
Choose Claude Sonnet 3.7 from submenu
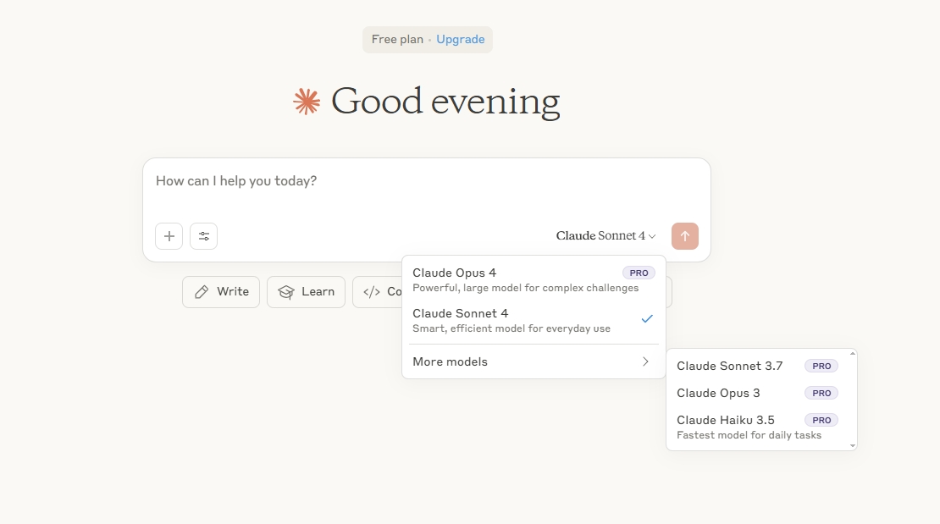tap(758, 366)
